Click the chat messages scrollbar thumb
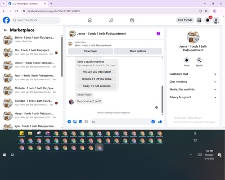225x180 pixels. click(162, 99)
